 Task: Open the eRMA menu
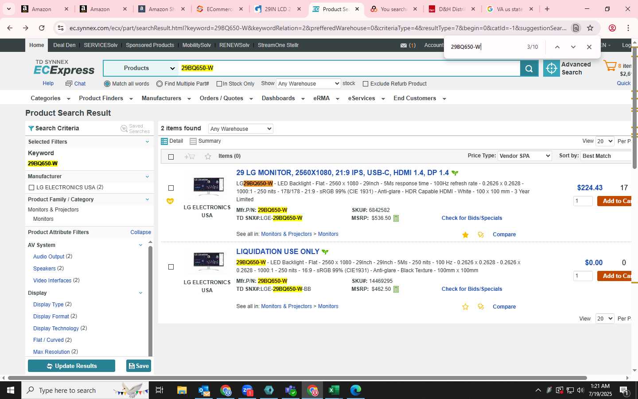(326, 98)
